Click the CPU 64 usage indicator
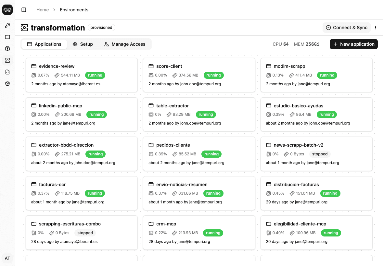Image resolution: width=383 pixels, height=266 pixels. point(280,44)
